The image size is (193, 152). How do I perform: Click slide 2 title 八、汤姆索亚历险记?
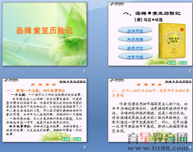pyautogui.click(x=152, y=13)
